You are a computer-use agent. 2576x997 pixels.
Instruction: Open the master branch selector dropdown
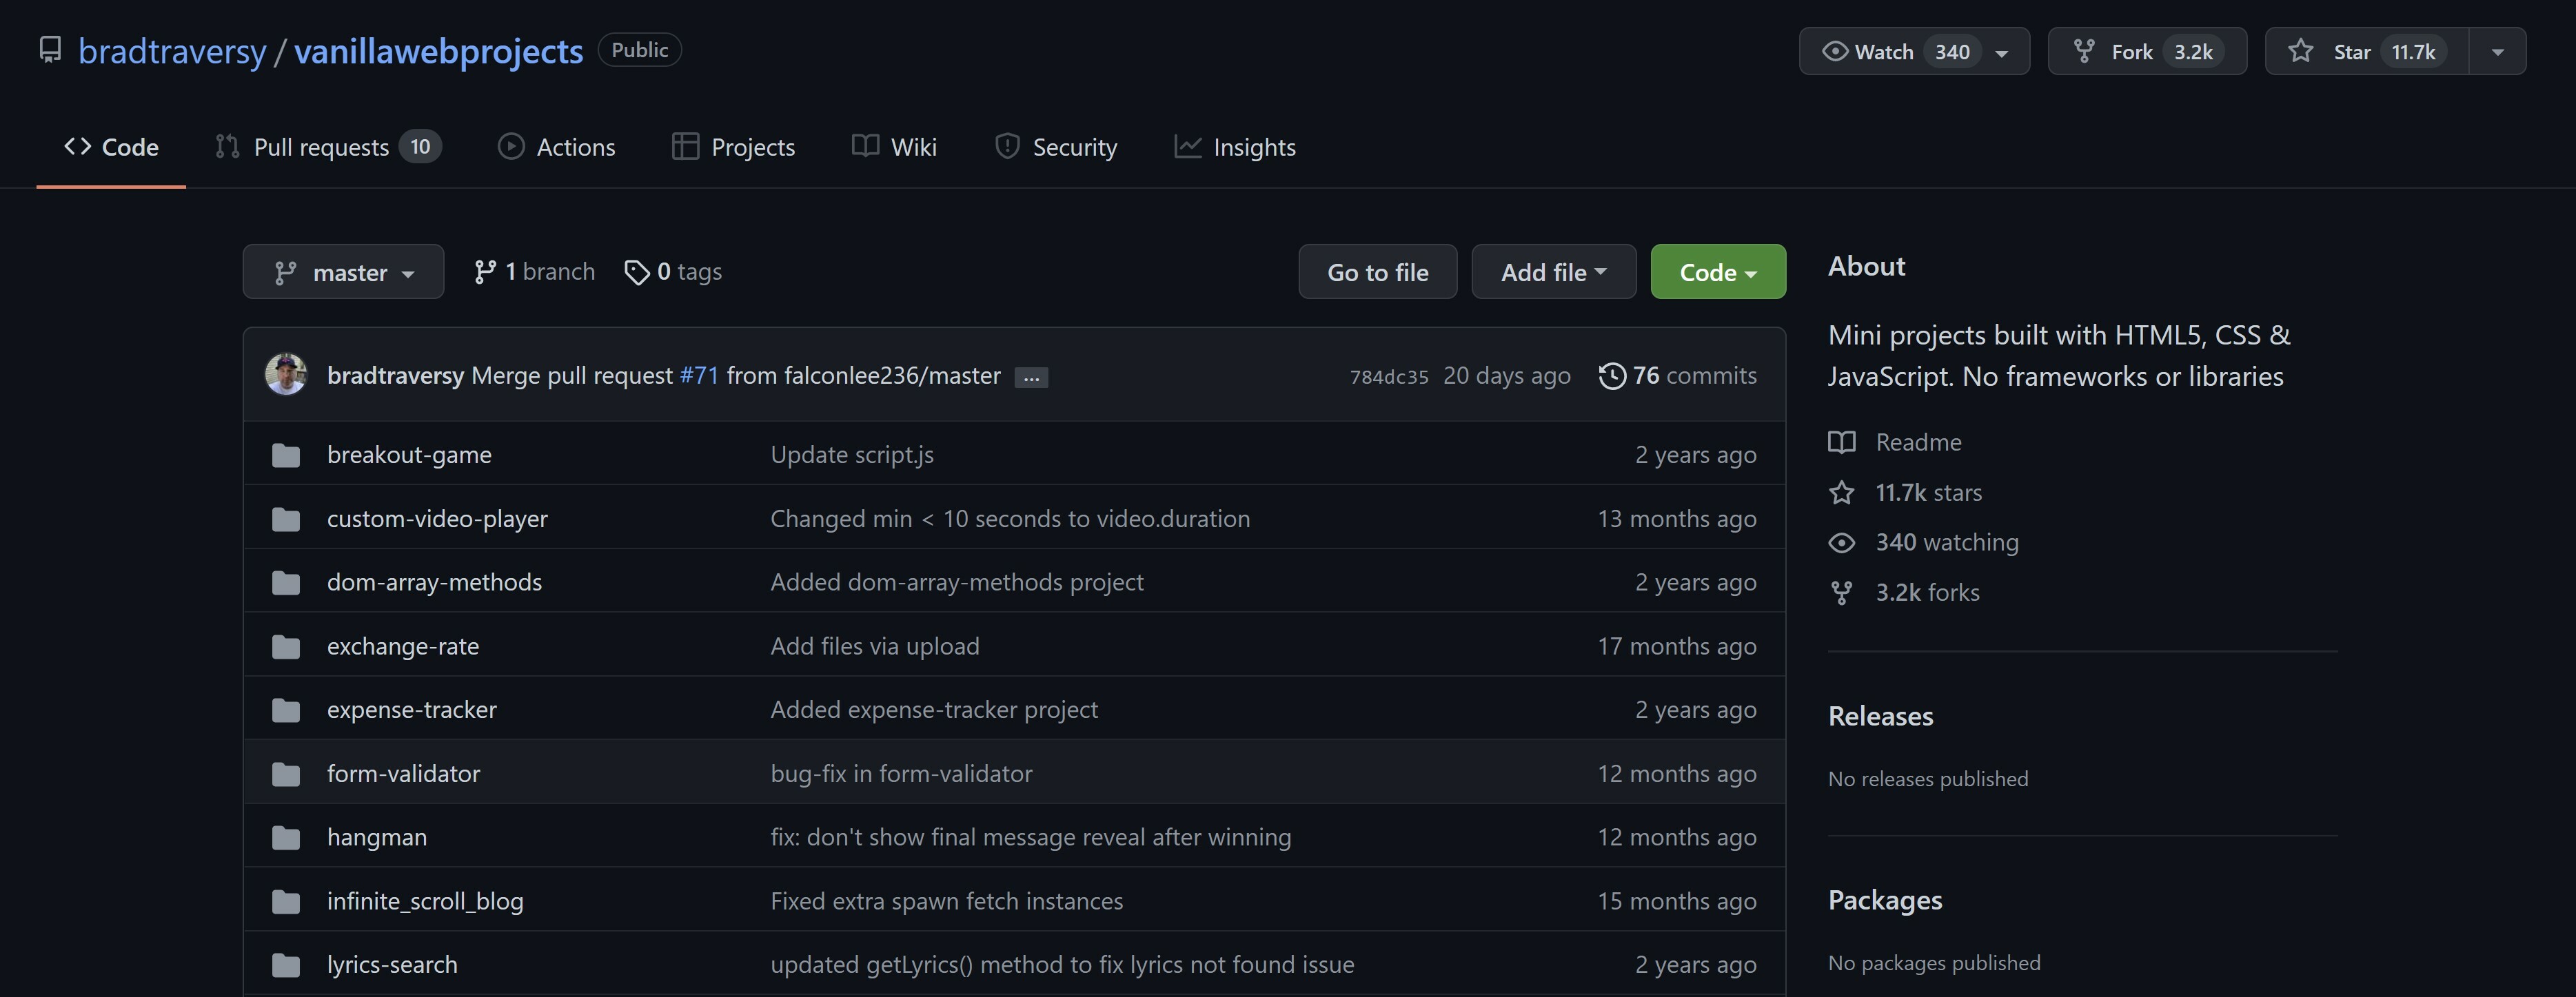(343, 272)
